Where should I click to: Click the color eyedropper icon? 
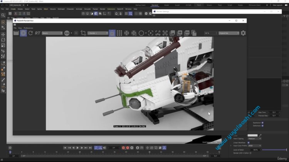[x=260, y=136]
